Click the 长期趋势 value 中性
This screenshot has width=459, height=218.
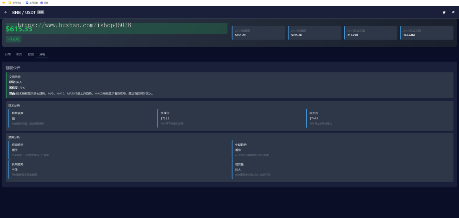click(15, 169)
